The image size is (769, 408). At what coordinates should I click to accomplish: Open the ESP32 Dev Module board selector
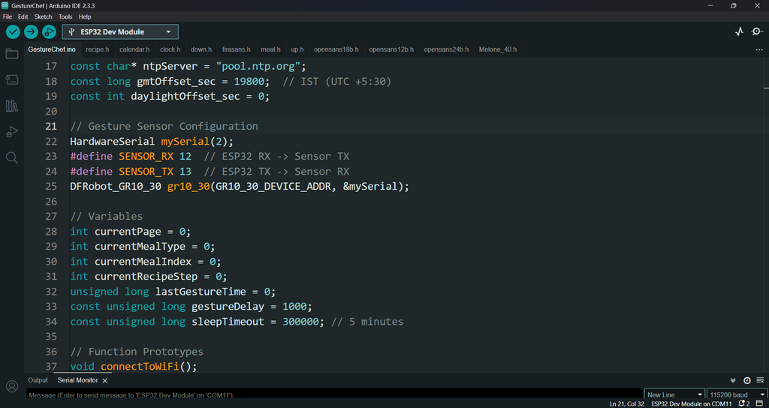coord(120,31)
